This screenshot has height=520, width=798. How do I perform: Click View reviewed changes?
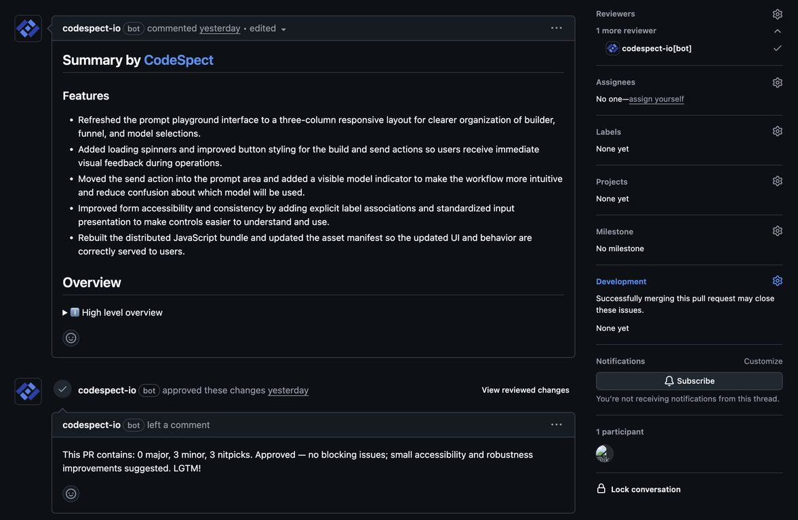525,390
